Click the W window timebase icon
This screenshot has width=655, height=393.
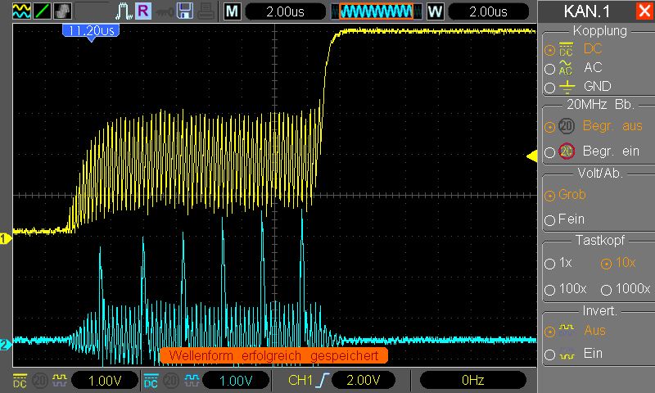(x=435, y=11)
